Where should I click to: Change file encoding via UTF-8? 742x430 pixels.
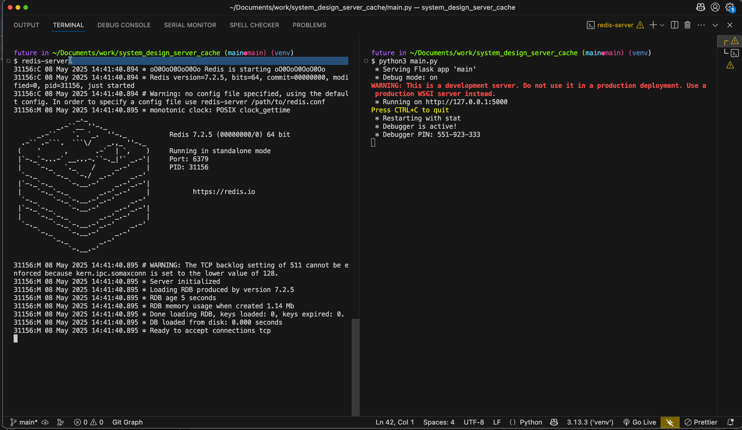pyautogui.click(x=474, y=422)
